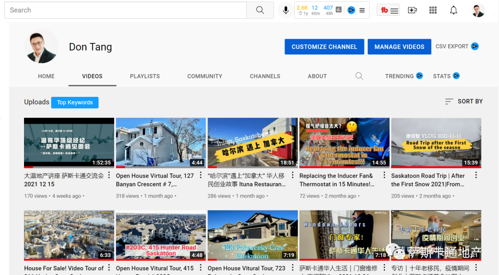Screen dimensions: 499x275
Task: Click title 'Open House Virtual Tour, 127'
Action: pyautogui.click(x=155, y=176)
